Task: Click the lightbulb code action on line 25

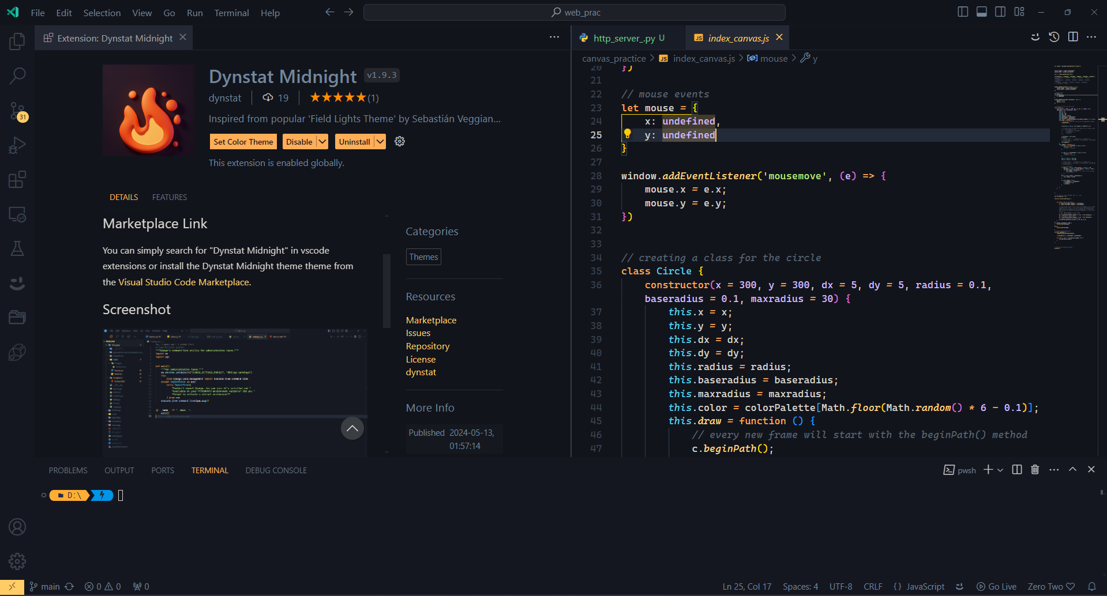Action: pos(628,134)
